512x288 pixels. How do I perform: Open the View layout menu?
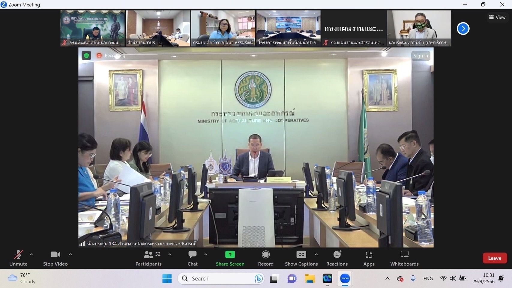497,17
